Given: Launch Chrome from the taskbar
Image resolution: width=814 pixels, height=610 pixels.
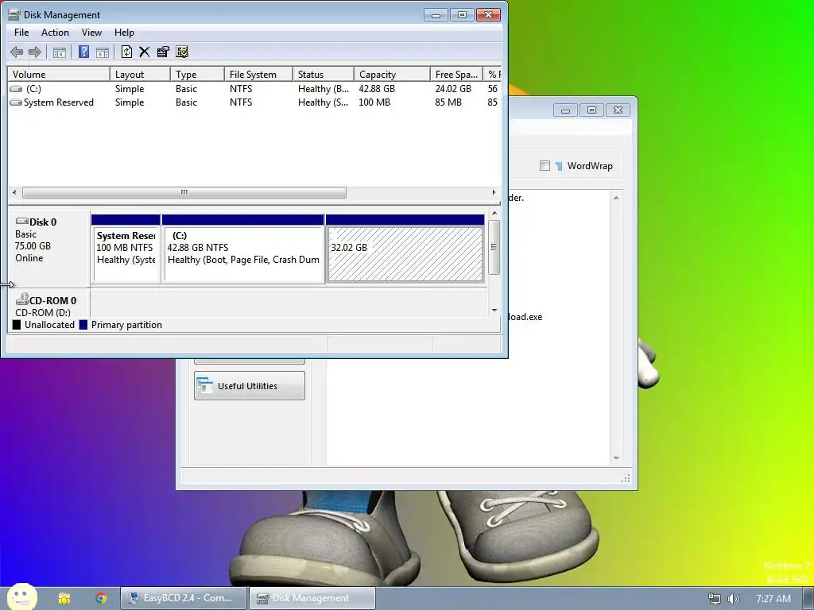Looking at the screenshot, I should tap(101, 598).
